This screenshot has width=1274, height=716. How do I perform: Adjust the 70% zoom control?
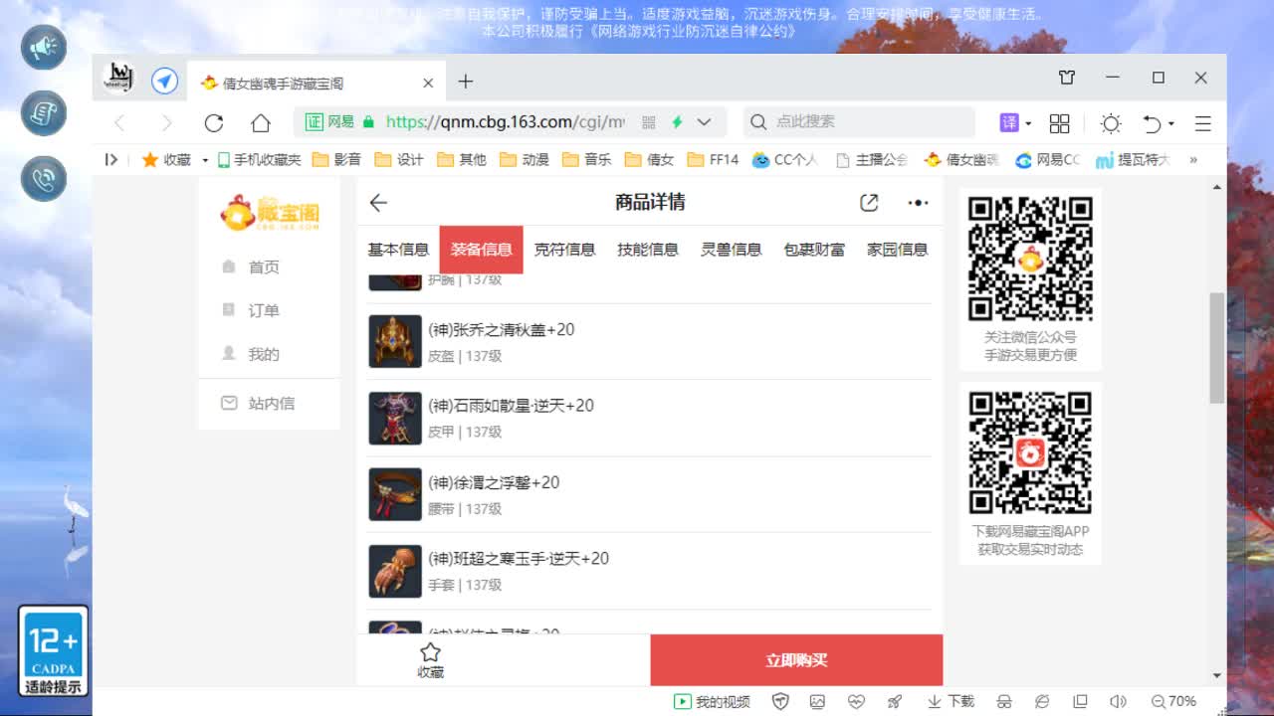[1172, 701]
